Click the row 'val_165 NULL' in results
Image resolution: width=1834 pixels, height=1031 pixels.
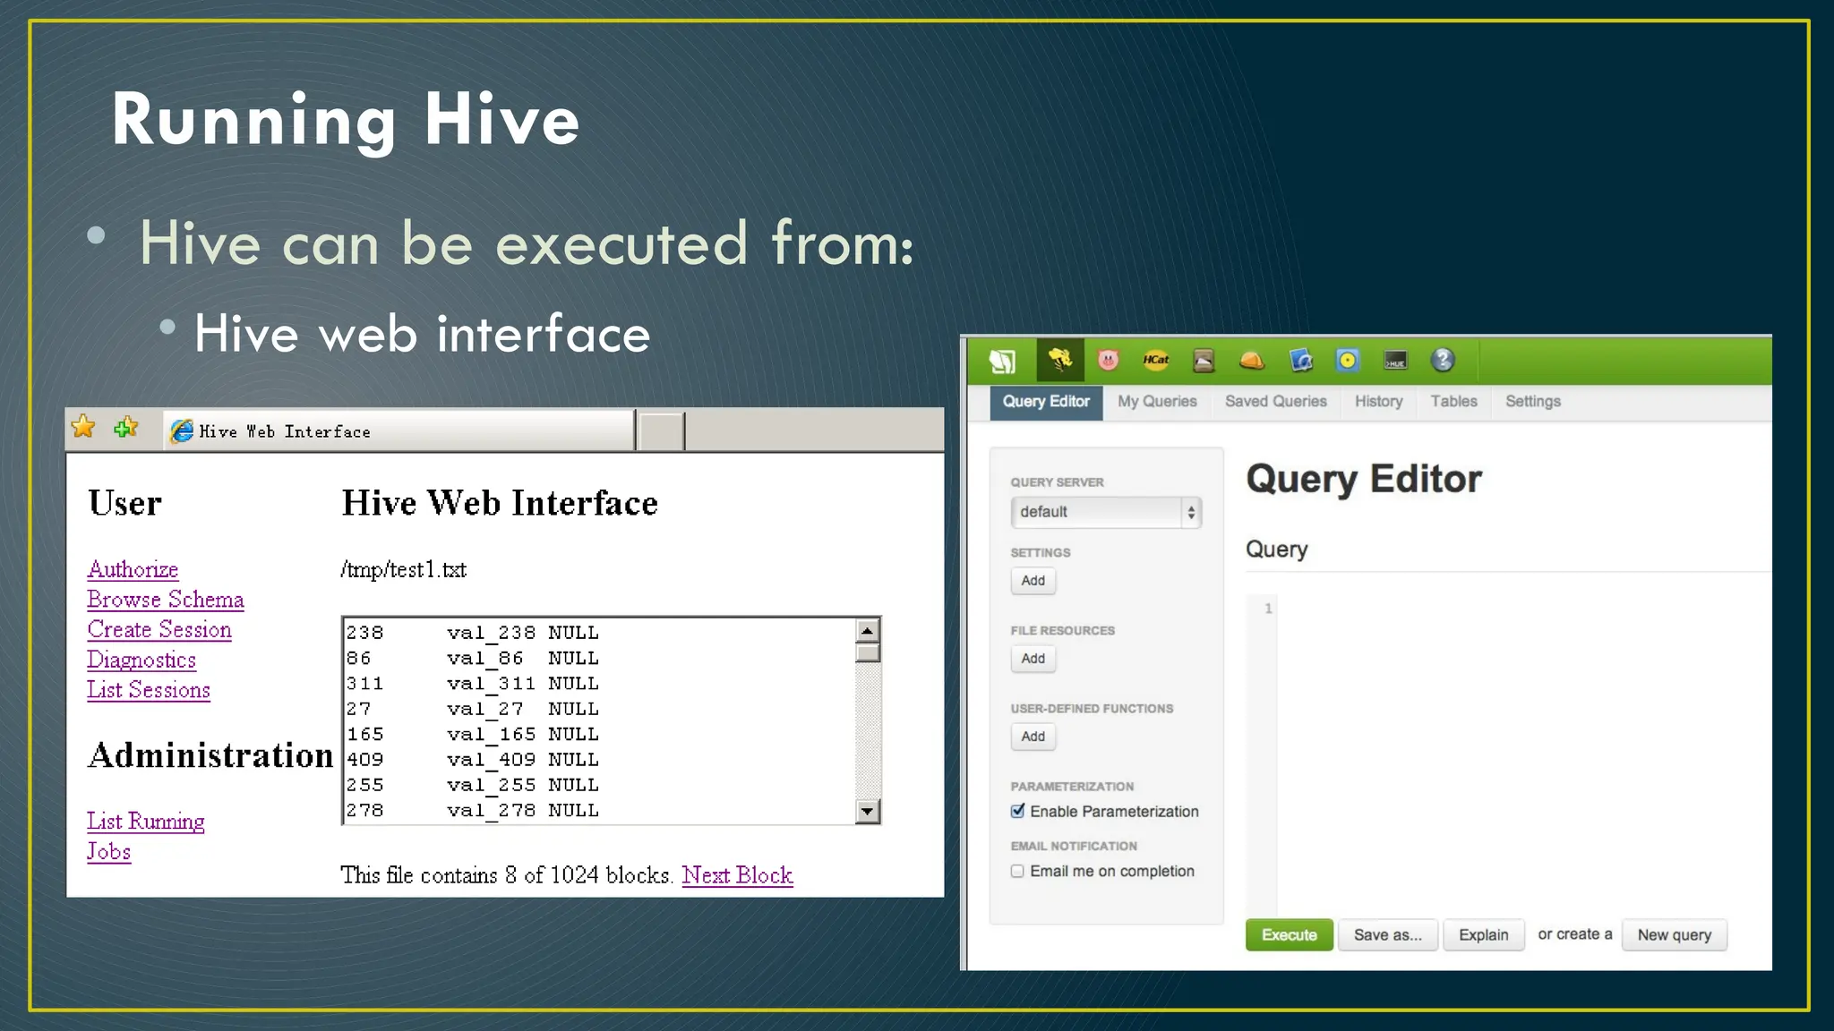pos(473,735)
